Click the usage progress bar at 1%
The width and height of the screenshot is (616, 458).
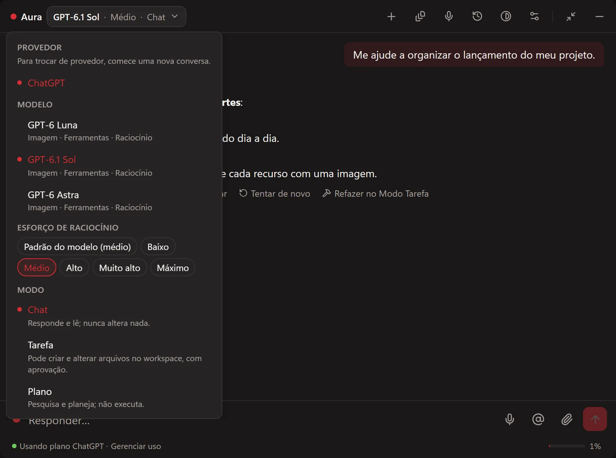567,446
